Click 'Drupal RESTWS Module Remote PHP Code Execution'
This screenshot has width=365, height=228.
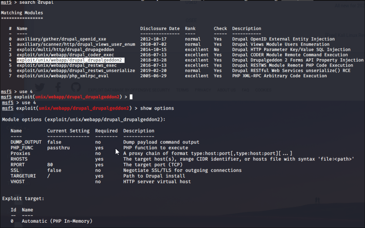tap(293, 66)
